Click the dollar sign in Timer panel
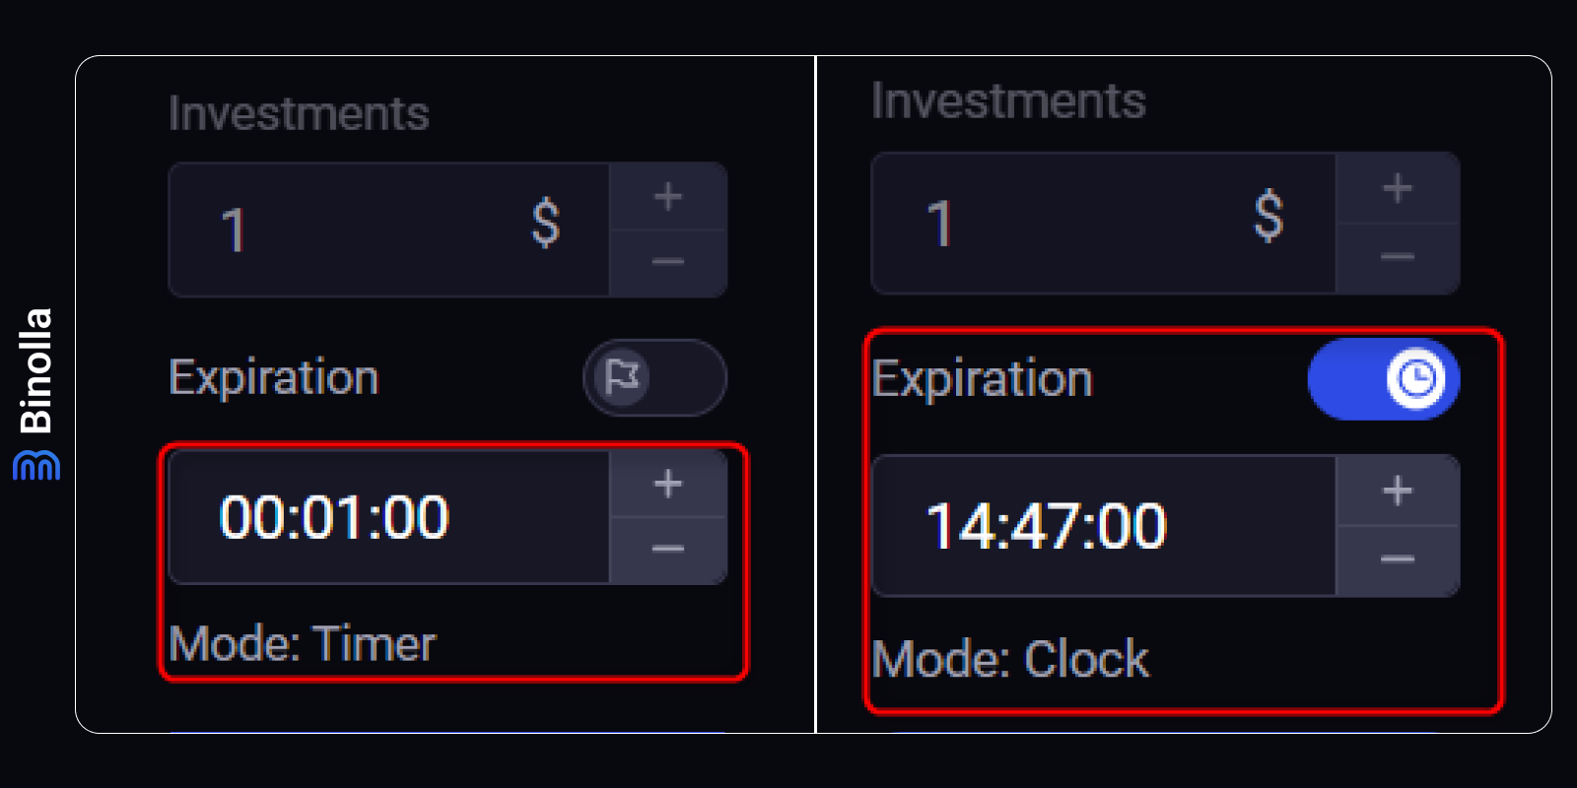The image size is (1577, 788). pyautogui.click(x=546, y=223)
